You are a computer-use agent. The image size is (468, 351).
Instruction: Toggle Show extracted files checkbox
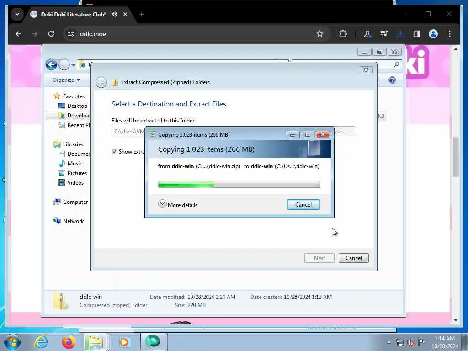click(x=114, y=152)
